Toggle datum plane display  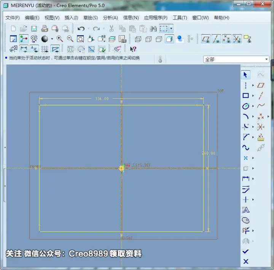coord(205,39)
